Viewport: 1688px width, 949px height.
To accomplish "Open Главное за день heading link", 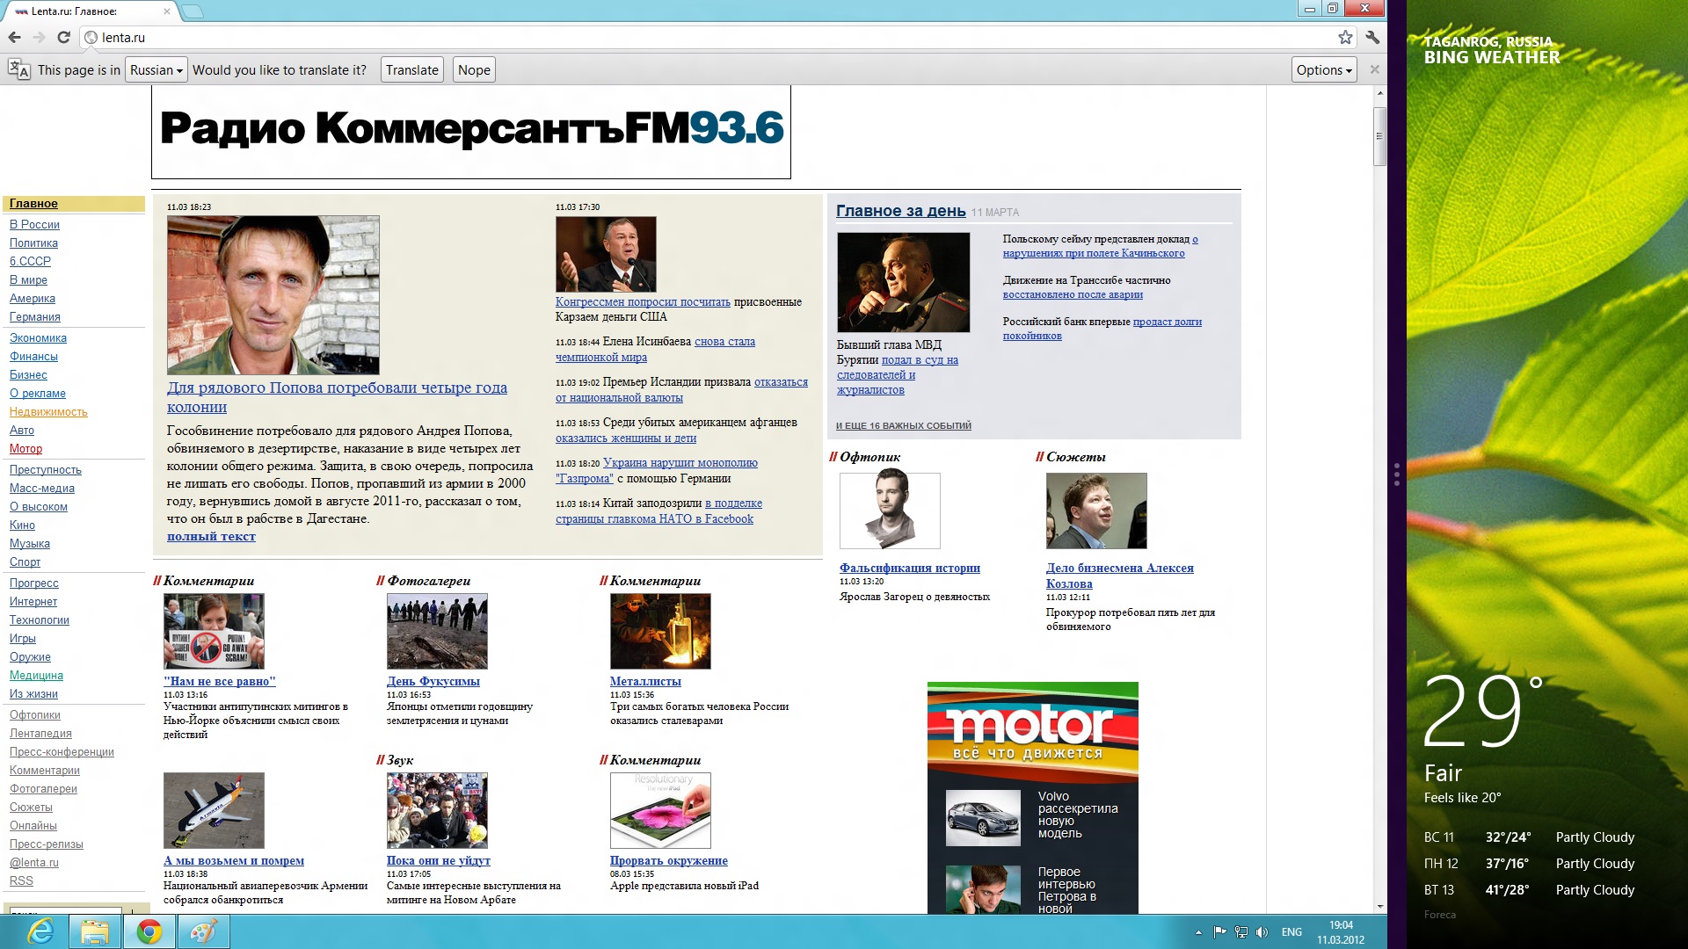I will point(900,211).
